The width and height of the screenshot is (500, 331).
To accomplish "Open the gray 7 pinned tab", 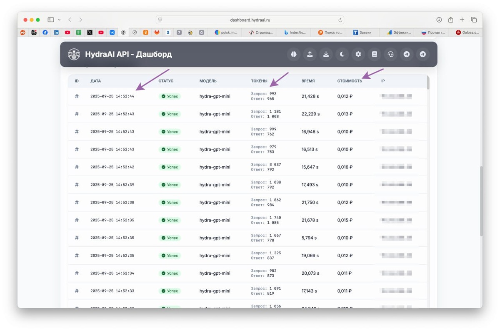I will pyautogui.click(x=179, y=32).
